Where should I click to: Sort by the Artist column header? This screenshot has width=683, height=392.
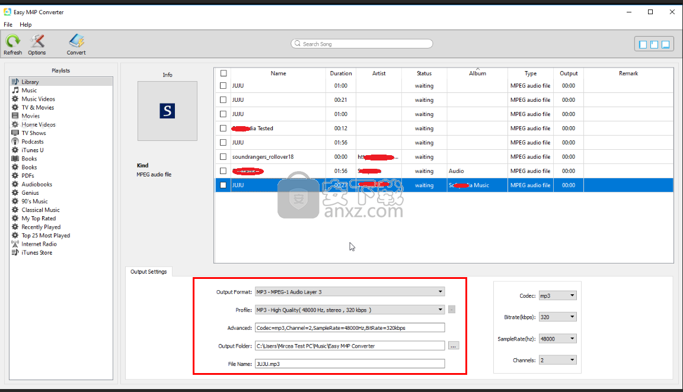click(x=379, y=73)
